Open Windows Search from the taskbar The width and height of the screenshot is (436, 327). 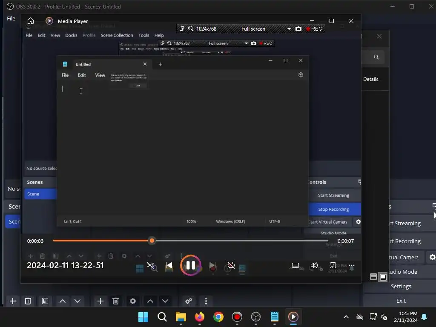click(162, 317)
